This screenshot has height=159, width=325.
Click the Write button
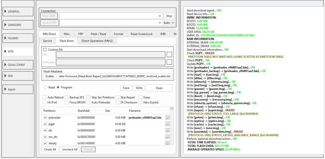pos(139,88)
